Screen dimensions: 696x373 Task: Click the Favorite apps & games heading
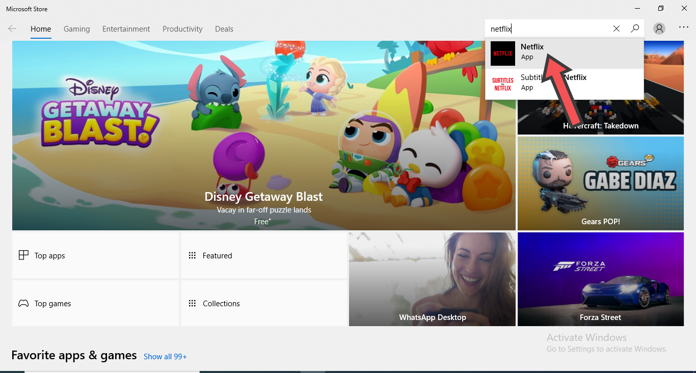pos(74,355)
